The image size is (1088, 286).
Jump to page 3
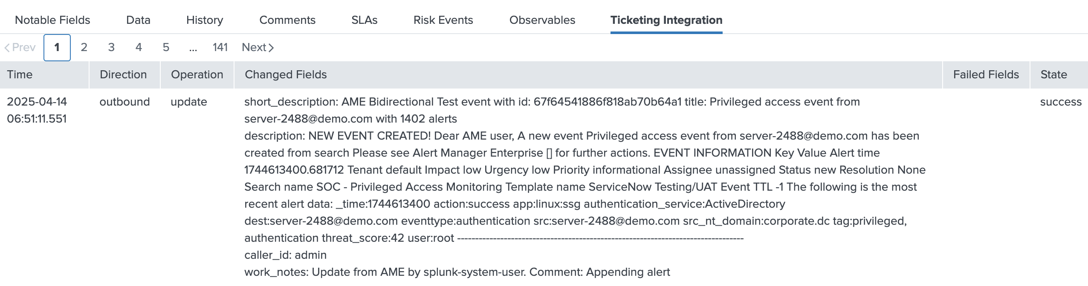tap(111, 47)
